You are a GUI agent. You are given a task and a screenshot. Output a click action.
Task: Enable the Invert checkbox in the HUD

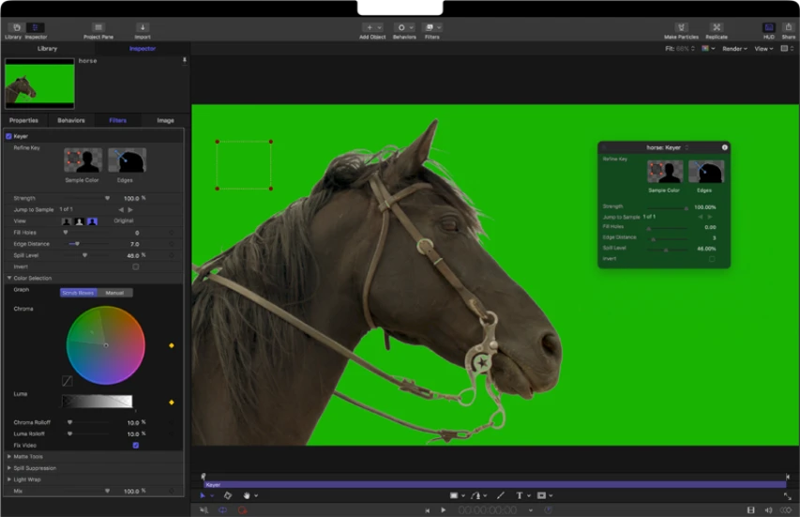(x=712, y=259)
